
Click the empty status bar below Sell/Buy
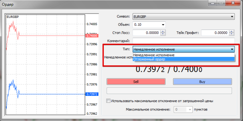coord(169,91)
